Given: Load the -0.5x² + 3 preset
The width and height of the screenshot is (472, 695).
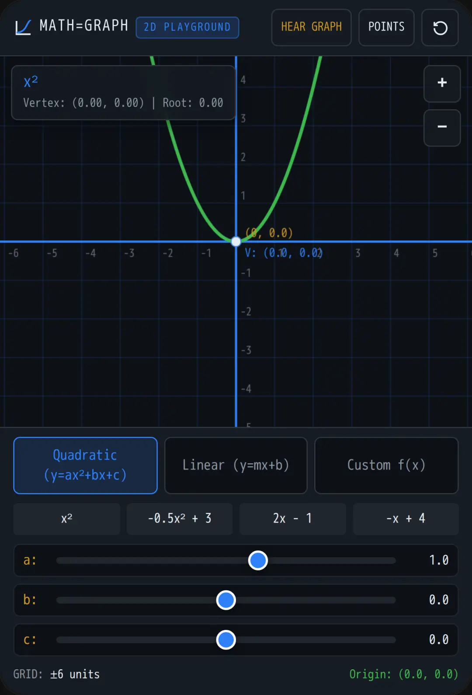Looking at the screenshot, I should (x=179, y=518).
